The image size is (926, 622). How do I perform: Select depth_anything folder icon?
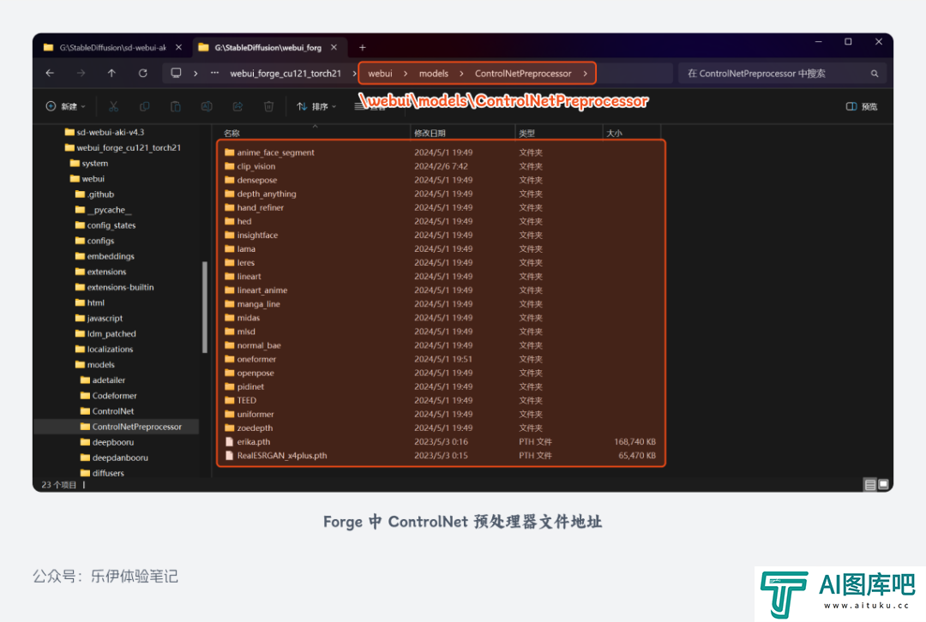click(230, 194)
